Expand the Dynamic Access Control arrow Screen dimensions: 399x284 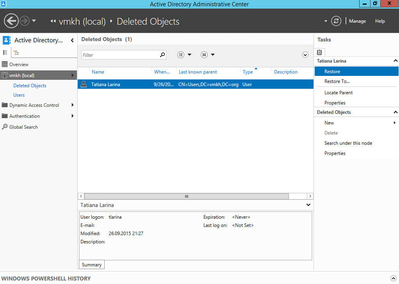tap(73, 105)
